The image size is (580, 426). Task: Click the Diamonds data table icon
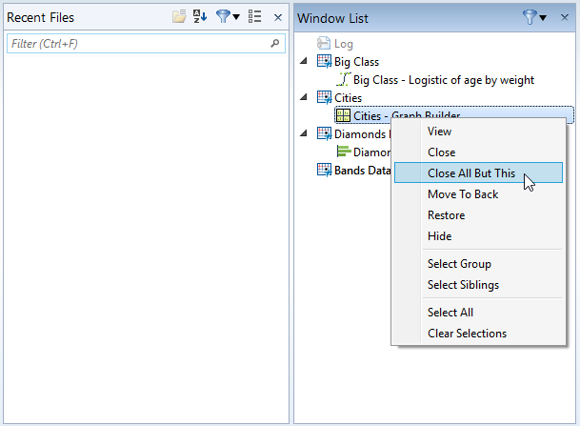point(324,133)
